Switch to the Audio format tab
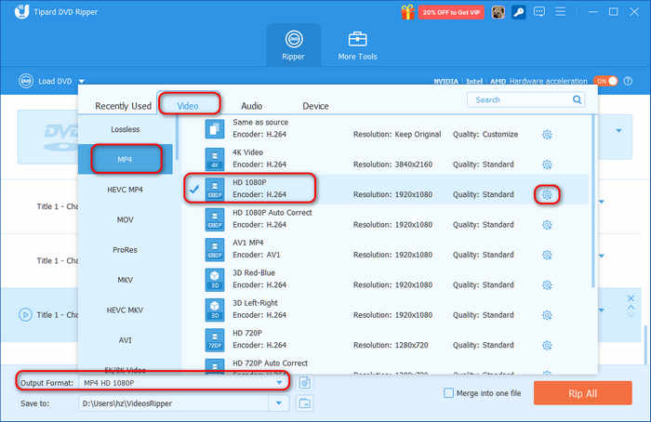Screen dimensions: 651x422 (252, 106)
